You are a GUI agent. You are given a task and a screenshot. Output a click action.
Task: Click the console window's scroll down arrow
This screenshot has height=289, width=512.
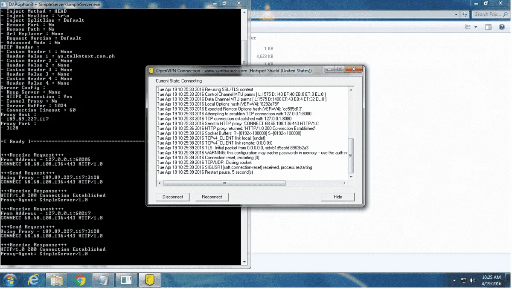coord(244,262)
